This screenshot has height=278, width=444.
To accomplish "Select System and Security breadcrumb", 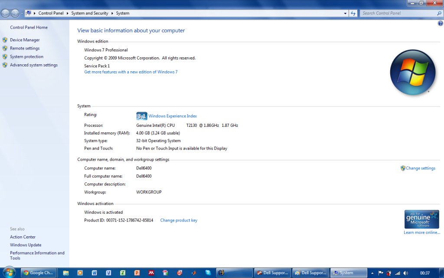I will coord(90,13).
